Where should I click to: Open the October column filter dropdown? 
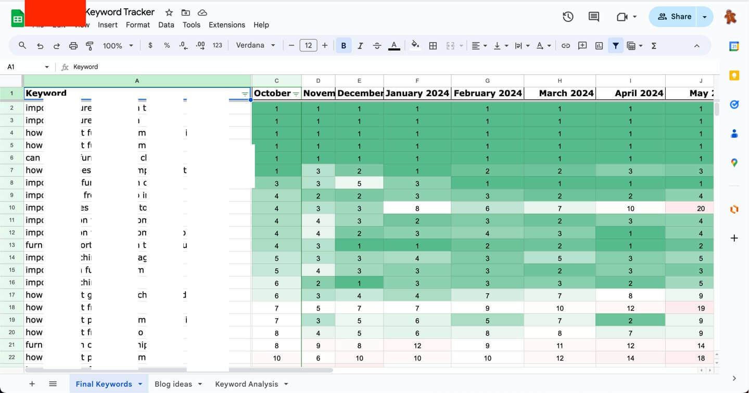point(296,94)
